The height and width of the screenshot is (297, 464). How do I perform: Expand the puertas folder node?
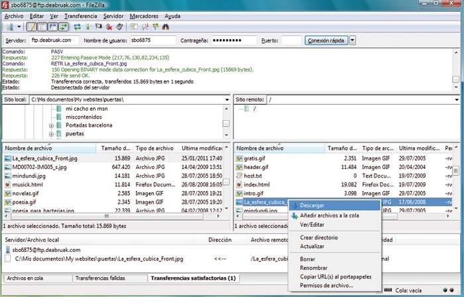(x=51, y=134)
